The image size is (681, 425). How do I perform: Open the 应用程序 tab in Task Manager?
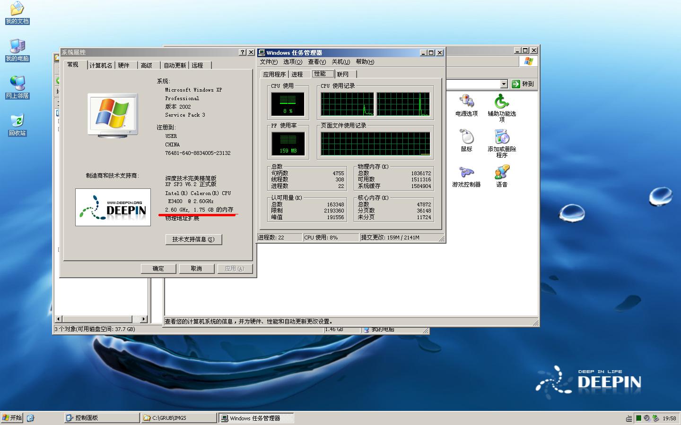click(x=274, y=74)
